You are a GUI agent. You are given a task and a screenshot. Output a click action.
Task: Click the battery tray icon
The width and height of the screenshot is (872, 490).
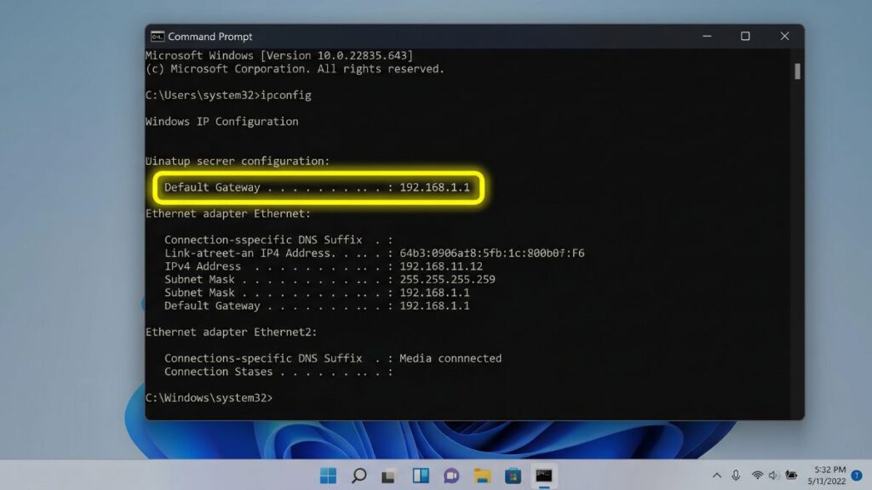(x=791, y=476)
